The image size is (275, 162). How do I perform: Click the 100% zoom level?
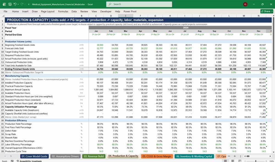point(271,161)
